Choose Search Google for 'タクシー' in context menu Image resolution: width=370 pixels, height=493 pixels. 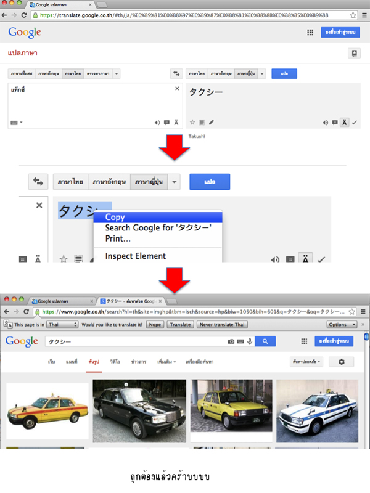158,227
